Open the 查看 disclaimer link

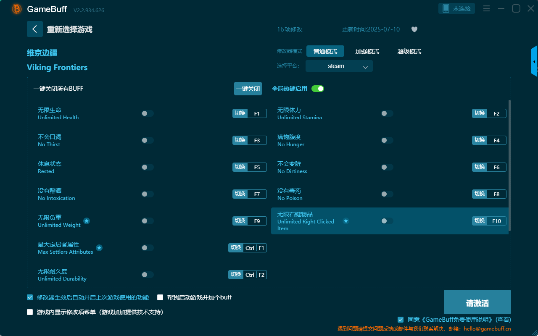(x=503, y=319)
